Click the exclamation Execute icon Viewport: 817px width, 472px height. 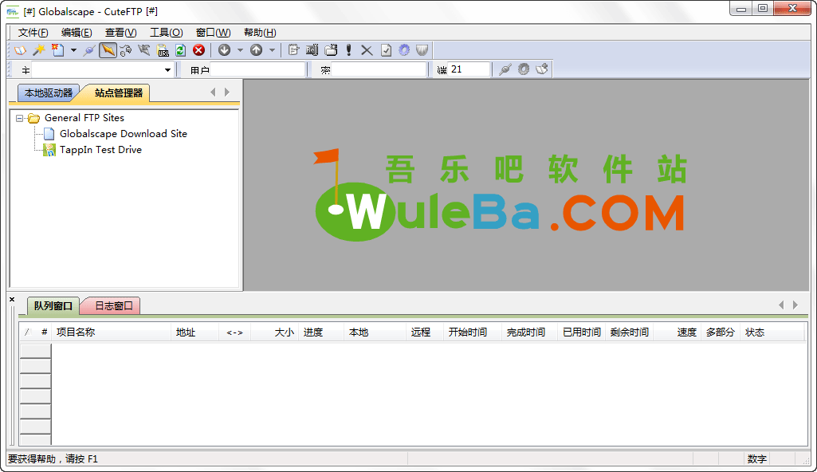pos(348,50)
